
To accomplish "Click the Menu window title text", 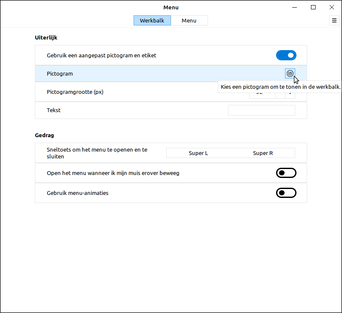I will tap(171, 7).
